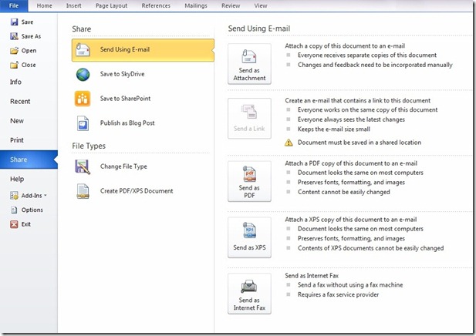Image resolution: width=476 pixels, height=336 pixels.
Task: Click 'Attach a XPS copy of this document' heading
Action: click(350, 220)
